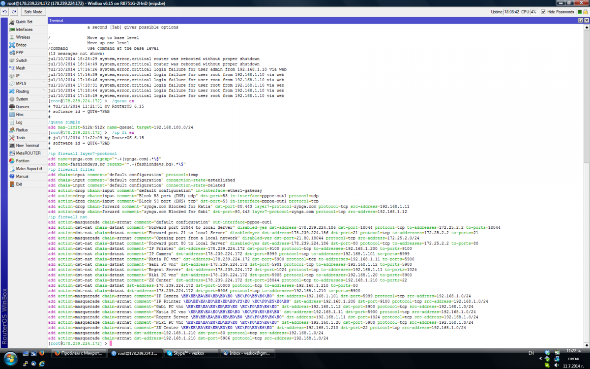Click Exit in the sidebar
This screenshot has width=590, height=369.
click(x=19, y=184)
